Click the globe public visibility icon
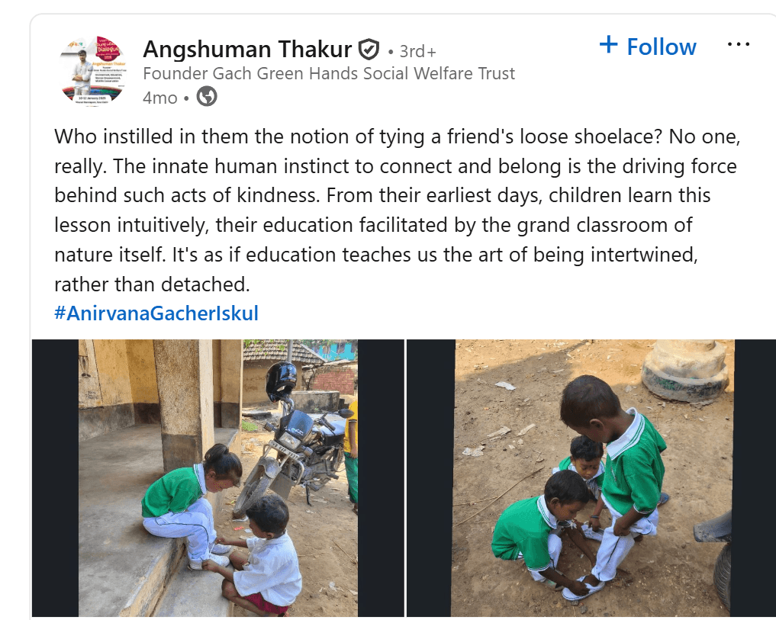The height and width of the screenshot is (620, 776). coord(207,97)
